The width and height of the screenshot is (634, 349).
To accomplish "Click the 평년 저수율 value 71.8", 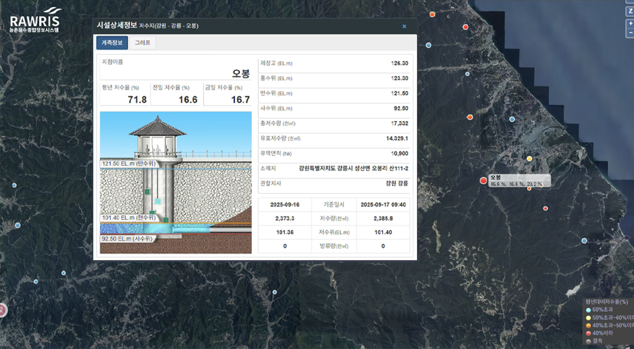I will pyautogui.click(x=137, y=100).
